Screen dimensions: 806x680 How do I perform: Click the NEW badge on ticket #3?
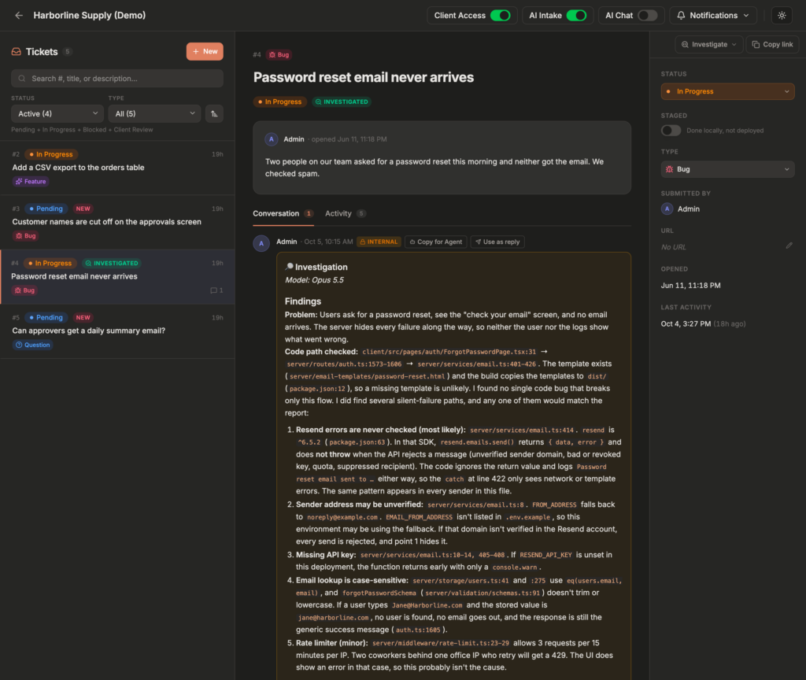click(83, 209)
